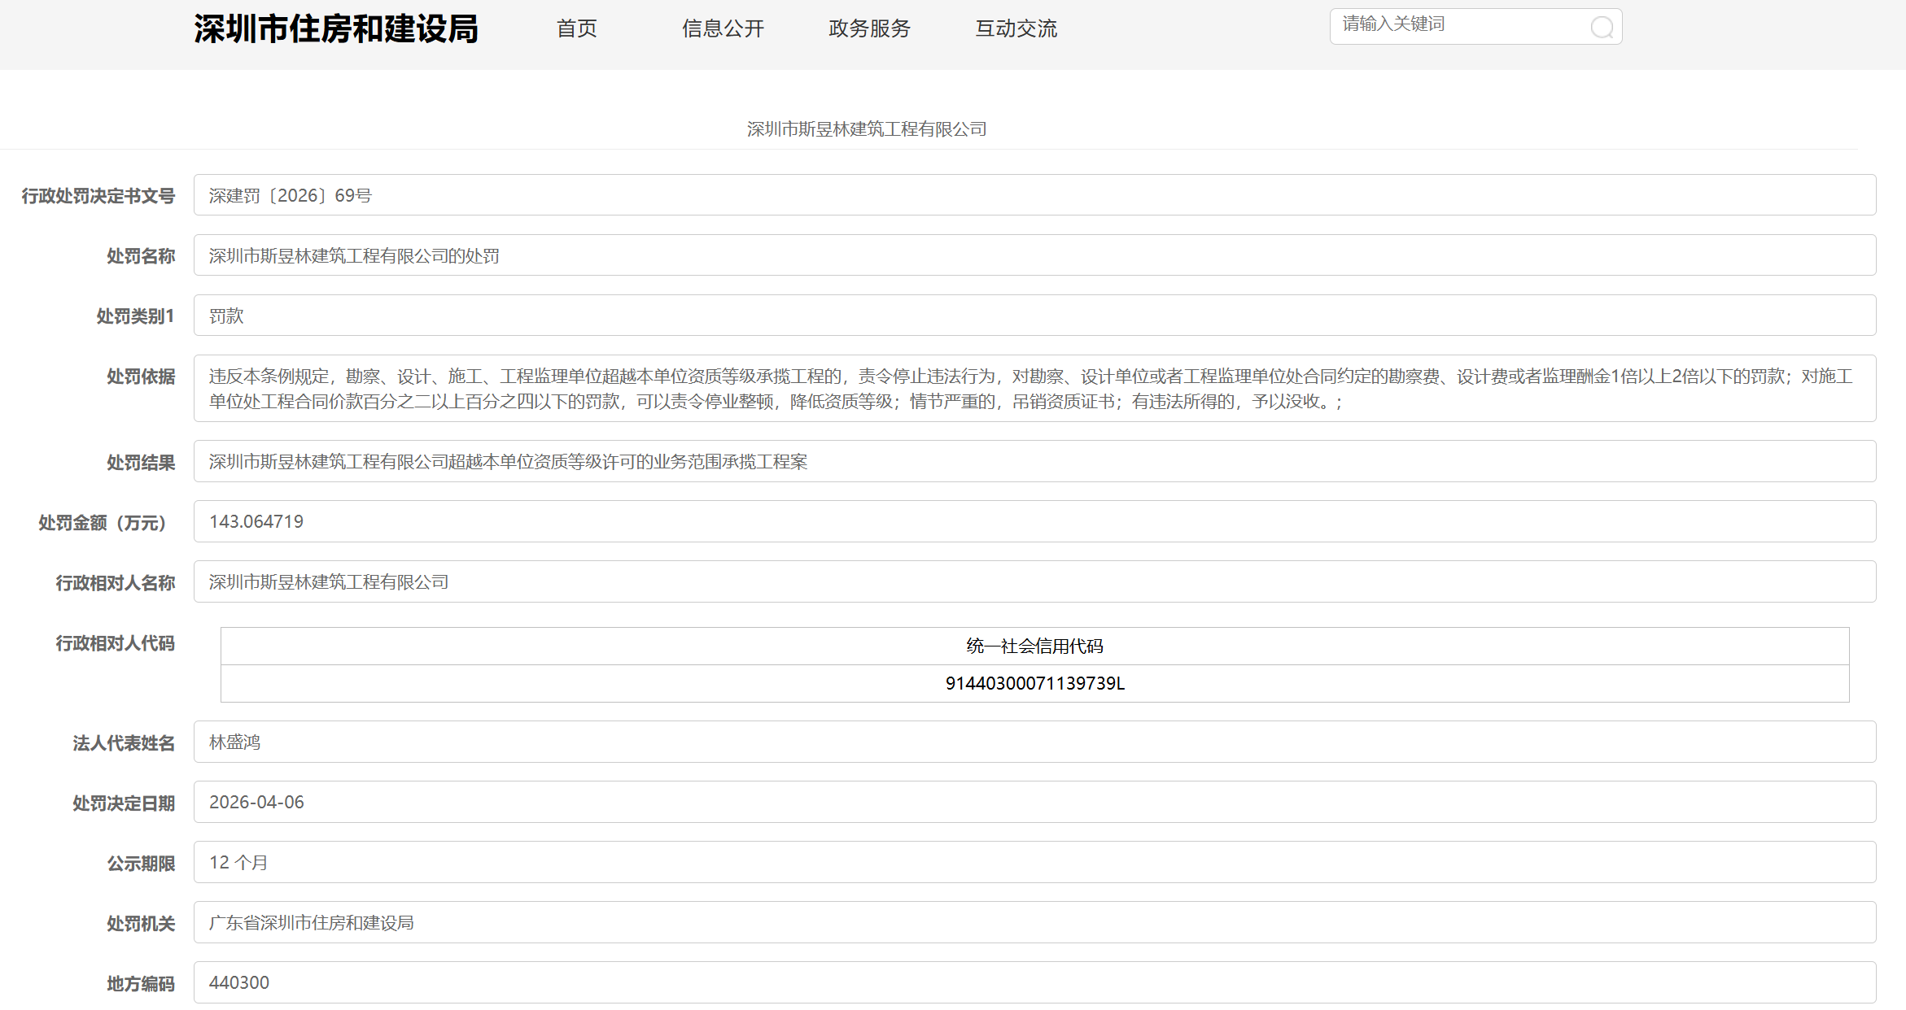Image resolution: width=1906 pixels, height=1010 pixels.
Task: Click the 处罚名称 value field
Action: pyautogui.click(x=1034, y=255)
